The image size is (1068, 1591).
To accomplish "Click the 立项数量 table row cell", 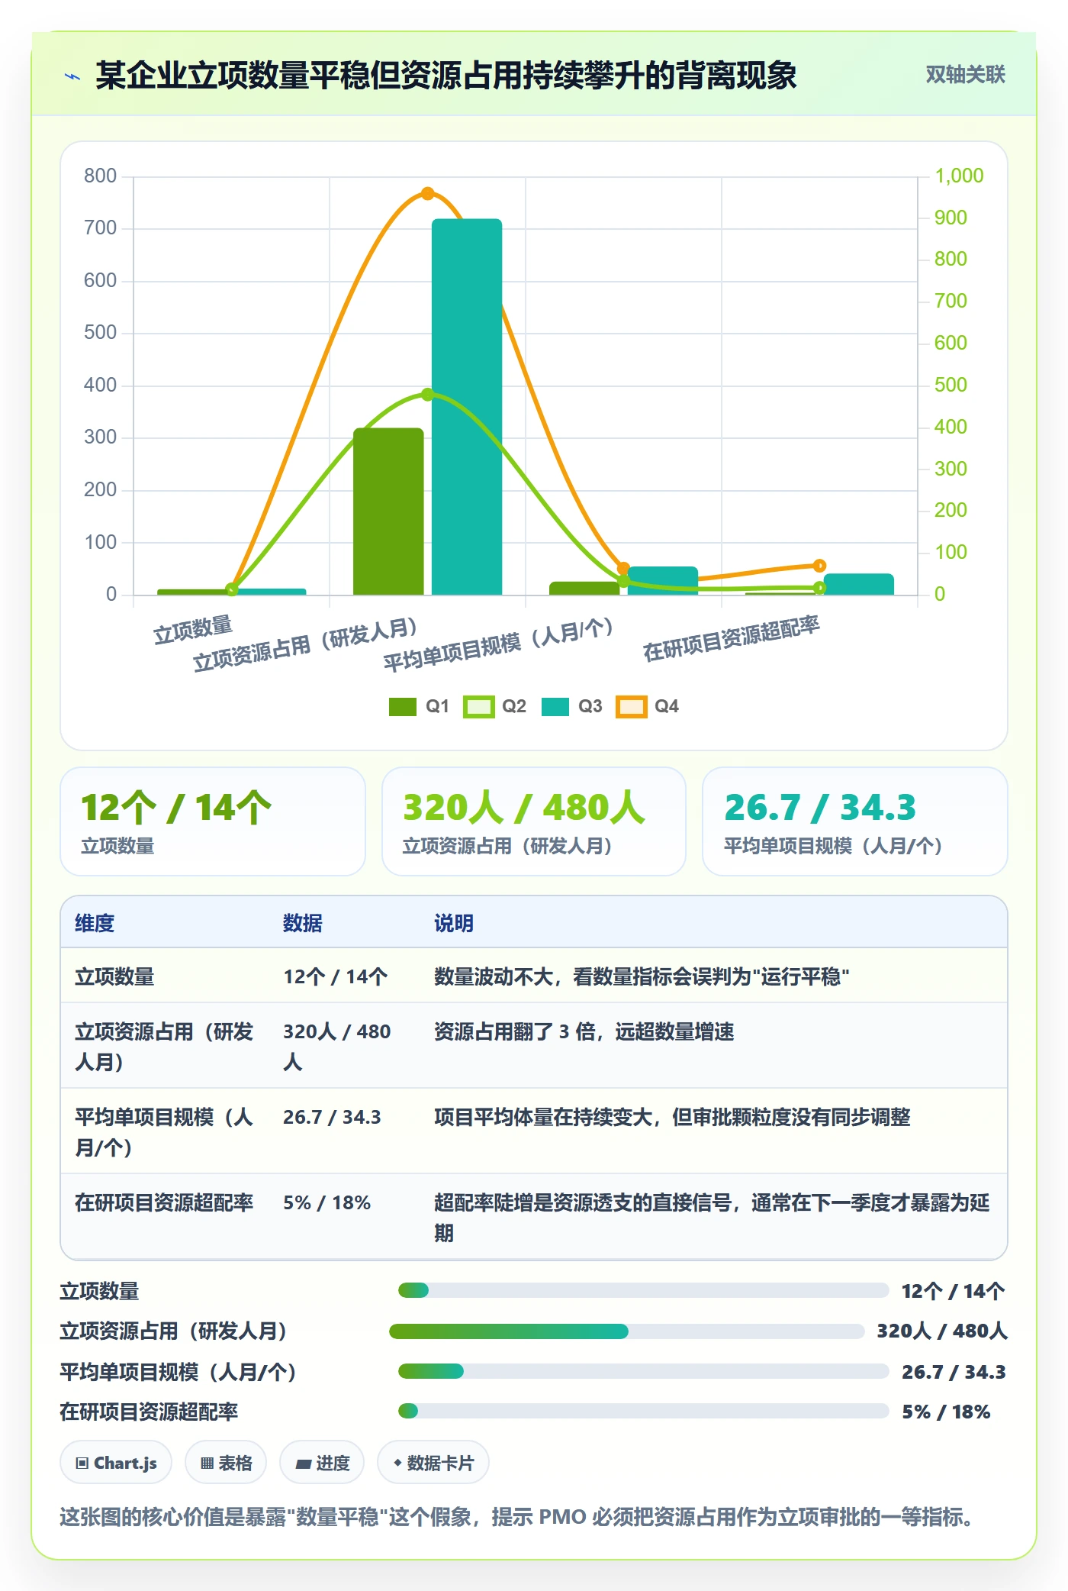I will [x=114, y=976].
